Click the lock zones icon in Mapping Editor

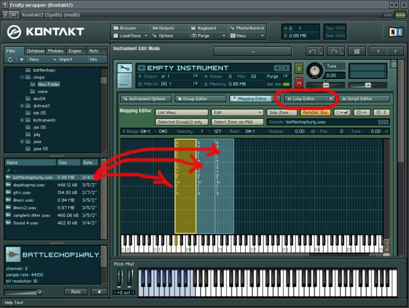[x=342, y=112]
